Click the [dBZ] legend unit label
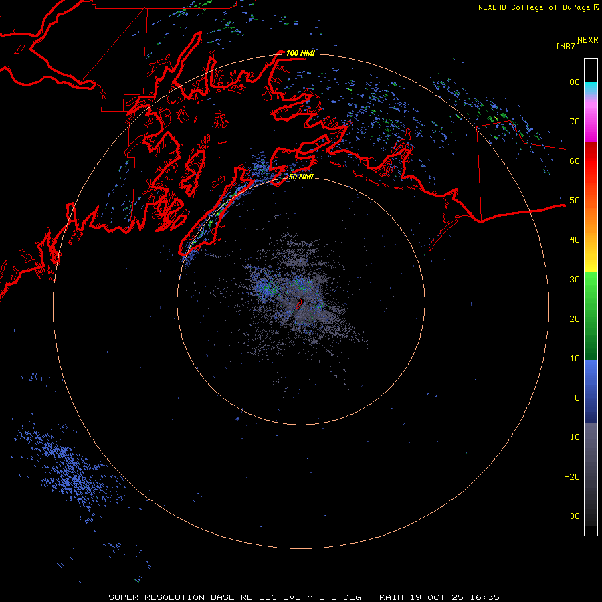Viewport: 602px width, 602px height. pyautogui.click(x=568, y=46)
